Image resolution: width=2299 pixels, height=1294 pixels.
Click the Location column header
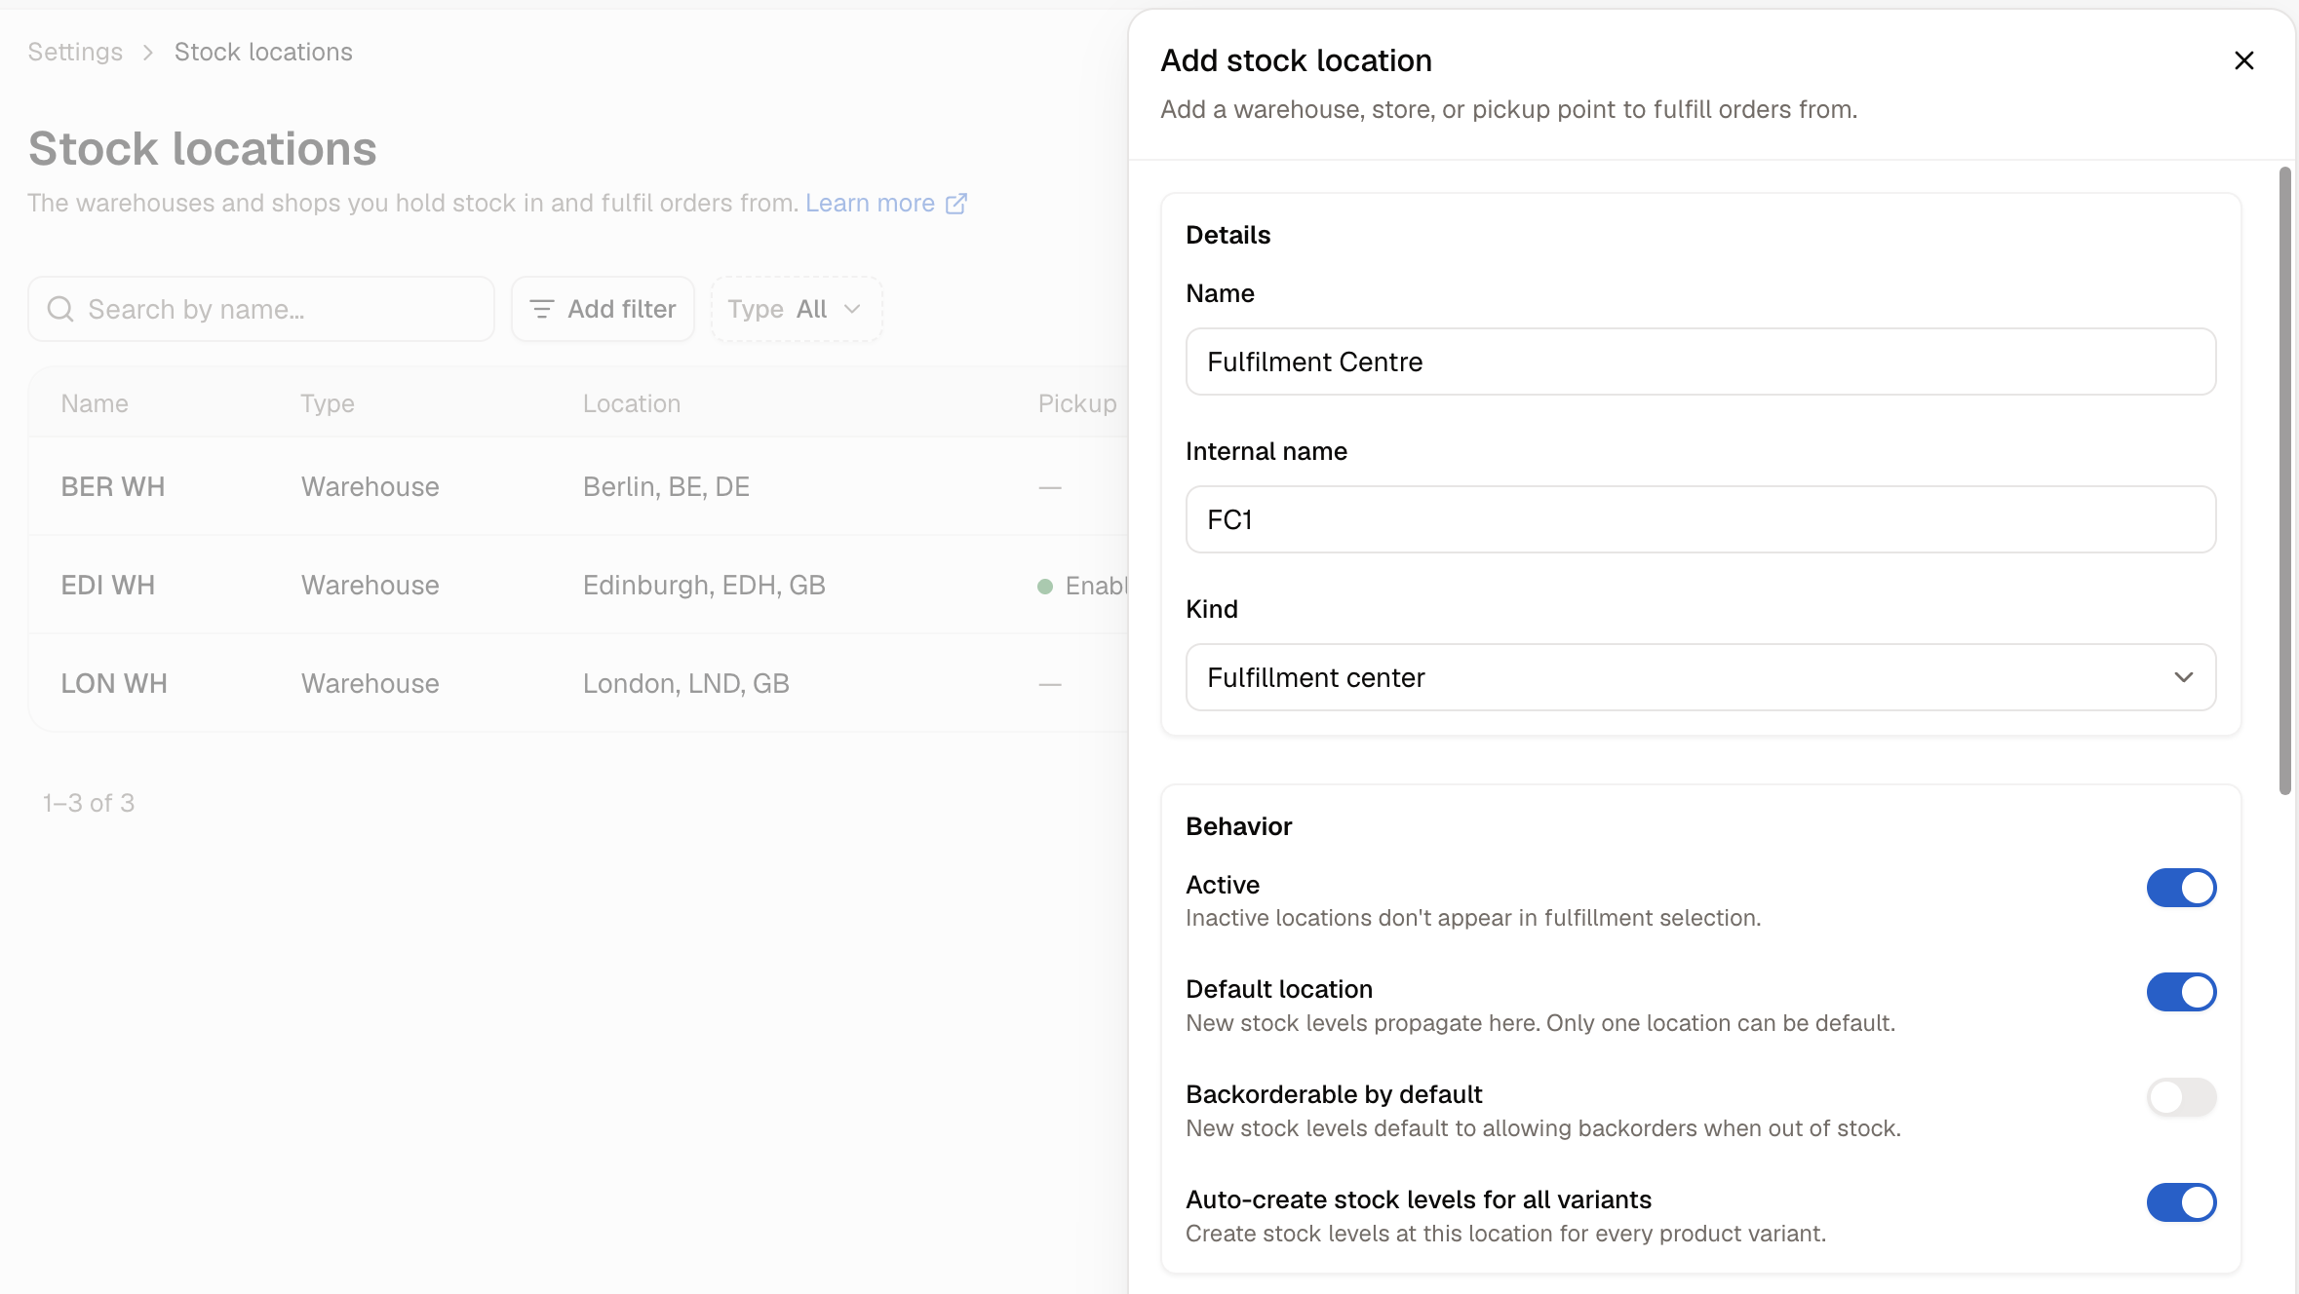tap(632, 403)
